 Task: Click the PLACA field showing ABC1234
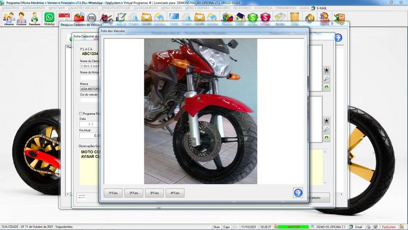tap(90, 54)
